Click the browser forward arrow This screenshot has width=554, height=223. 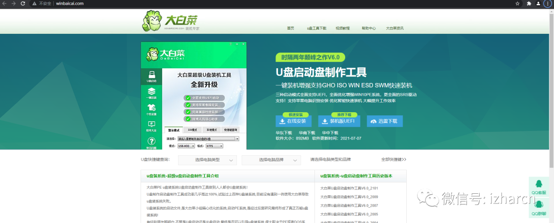point(13,4)
